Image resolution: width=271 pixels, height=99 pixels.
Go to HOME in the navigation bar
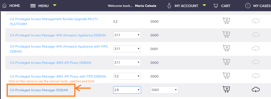(15, 6)
